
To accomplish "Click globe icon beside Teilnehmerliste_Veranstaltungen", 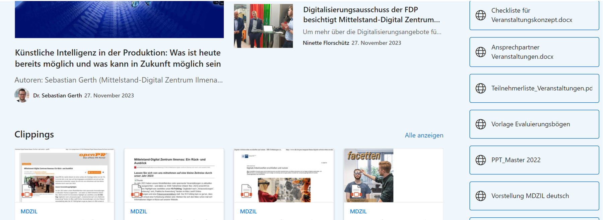I will point(481,88).
